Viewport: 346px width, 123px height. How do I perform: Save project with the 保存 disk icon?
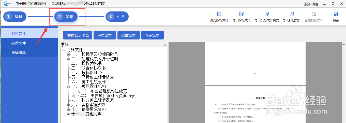[x=336, y=14]
